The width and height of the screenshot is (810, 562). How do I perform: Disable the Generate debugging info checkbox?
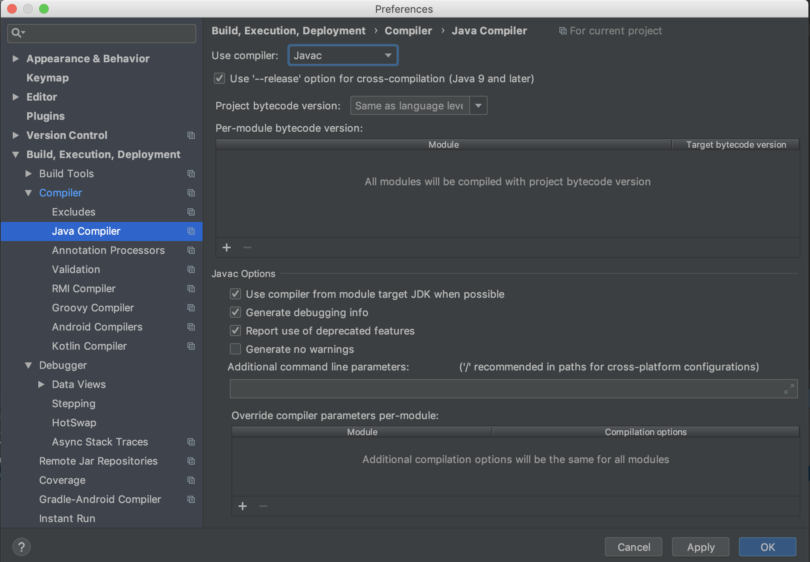coord(235,313)
